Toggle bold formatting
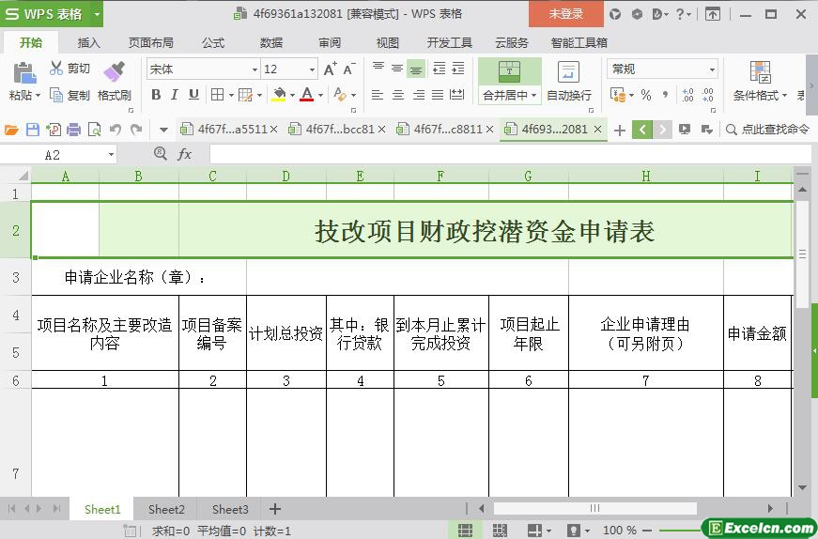 coord(156,95)
